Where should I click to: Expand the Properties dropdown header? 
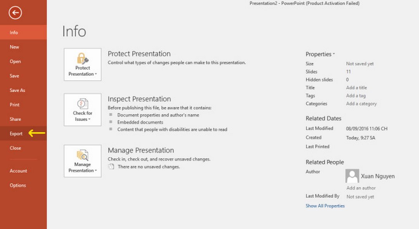point(320,54)
